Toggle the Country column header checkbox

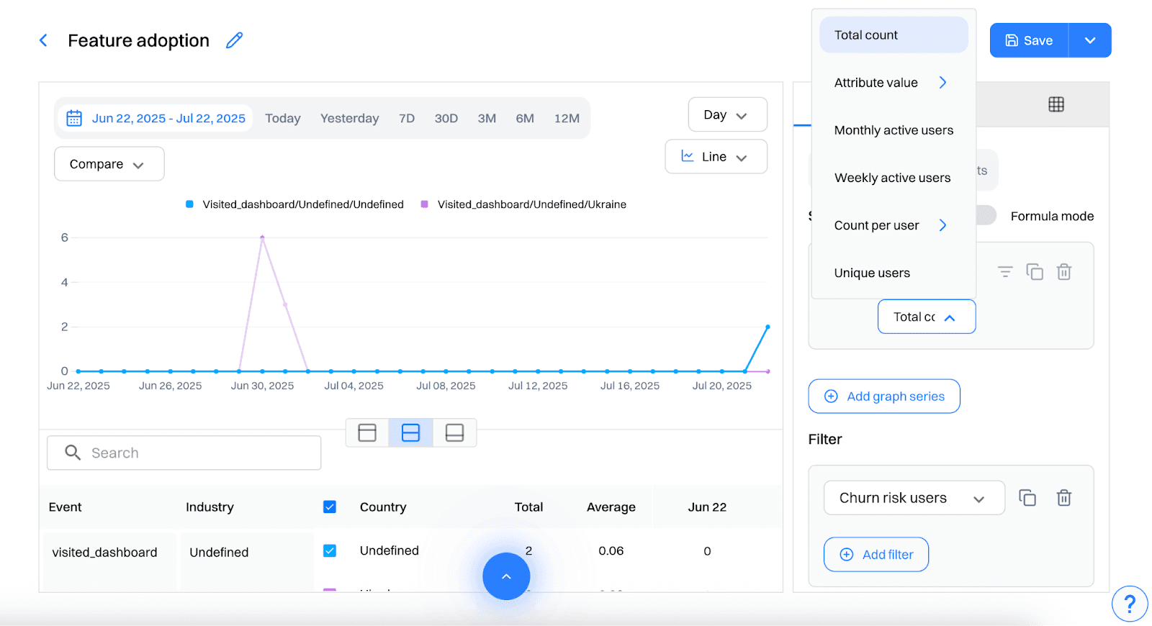coord(330,507)
